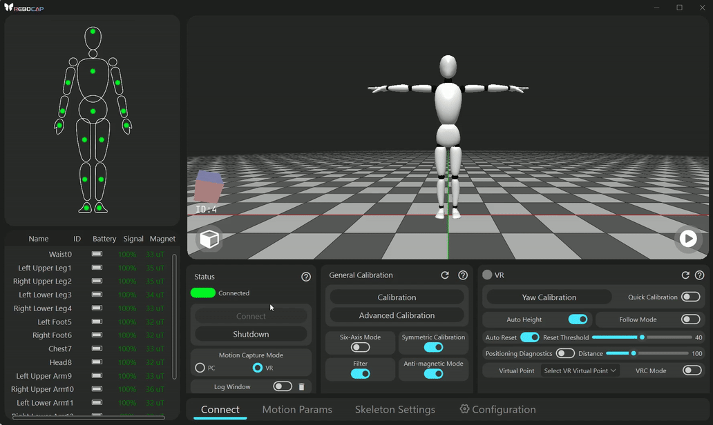Open Select VR Virtual Point dropdown
Viewport: 713px width, 425px height.
580,370
